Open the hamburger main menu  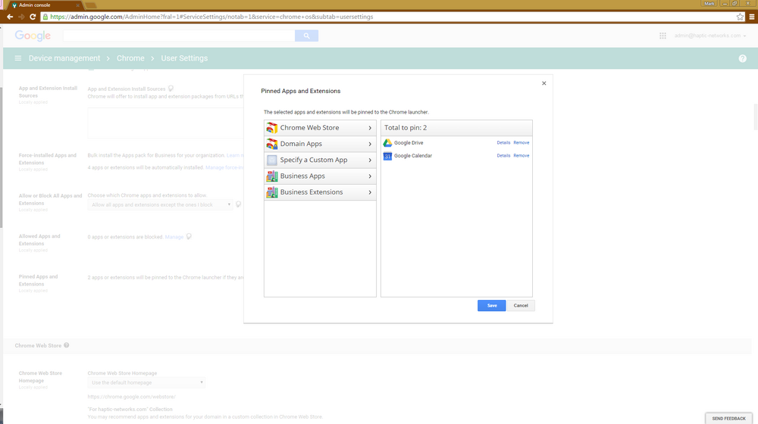coord(18,58)
